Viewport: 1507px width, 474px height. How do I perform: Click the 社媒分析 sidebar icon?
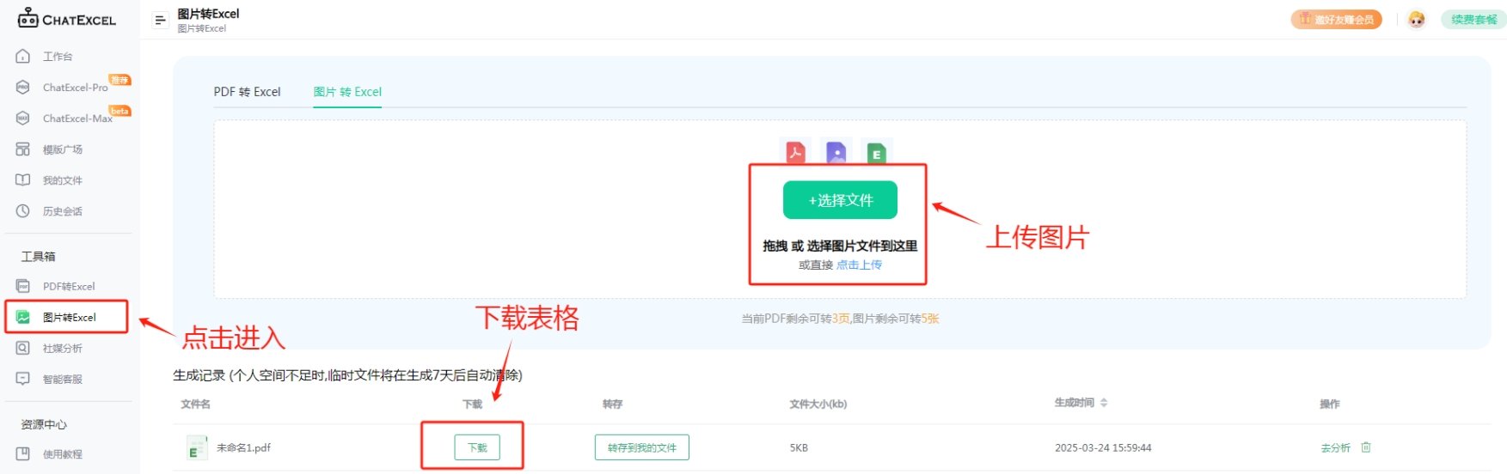point(23,349)
